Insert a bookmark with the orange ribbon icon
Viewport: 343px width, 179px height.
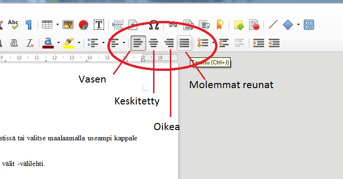pyautogui.click(x=220, y=25)
